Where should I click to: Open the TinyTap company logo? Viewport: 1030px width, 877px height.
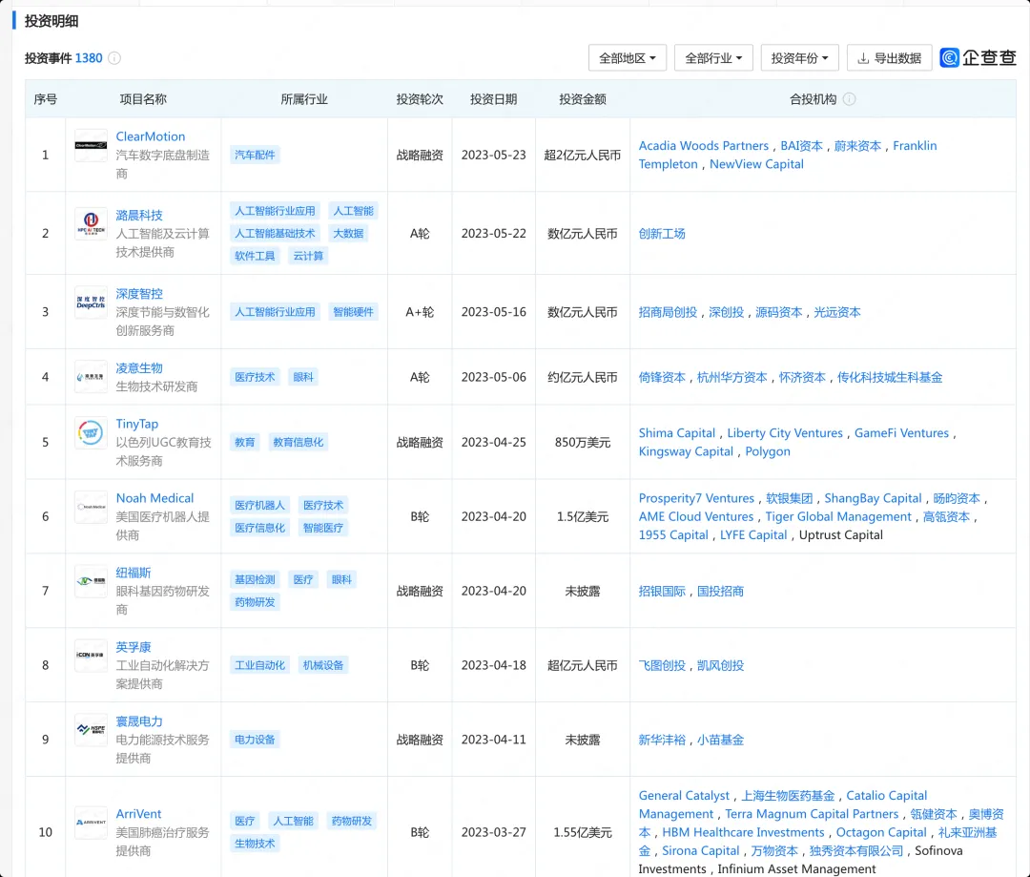(91, 432)
